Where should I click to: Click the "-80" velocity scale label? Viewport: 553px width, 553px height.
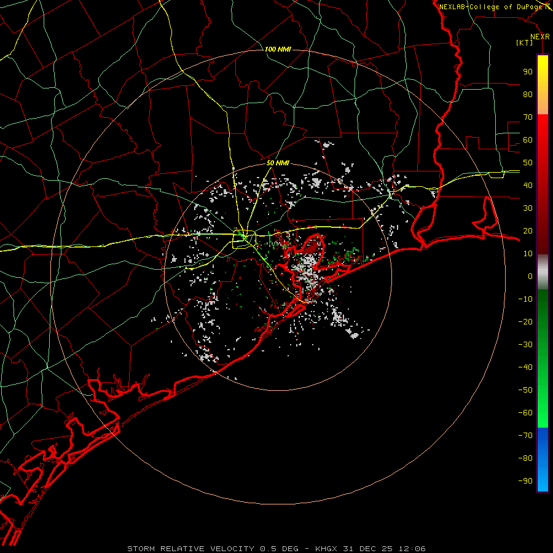point(525,458)
